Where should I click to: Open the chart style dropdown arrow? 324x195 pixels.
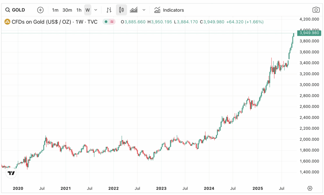[144, 10]
